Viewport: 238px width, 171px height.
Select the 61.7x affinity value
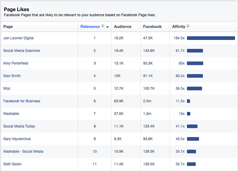pyautogui.click(x=180, y=51)
